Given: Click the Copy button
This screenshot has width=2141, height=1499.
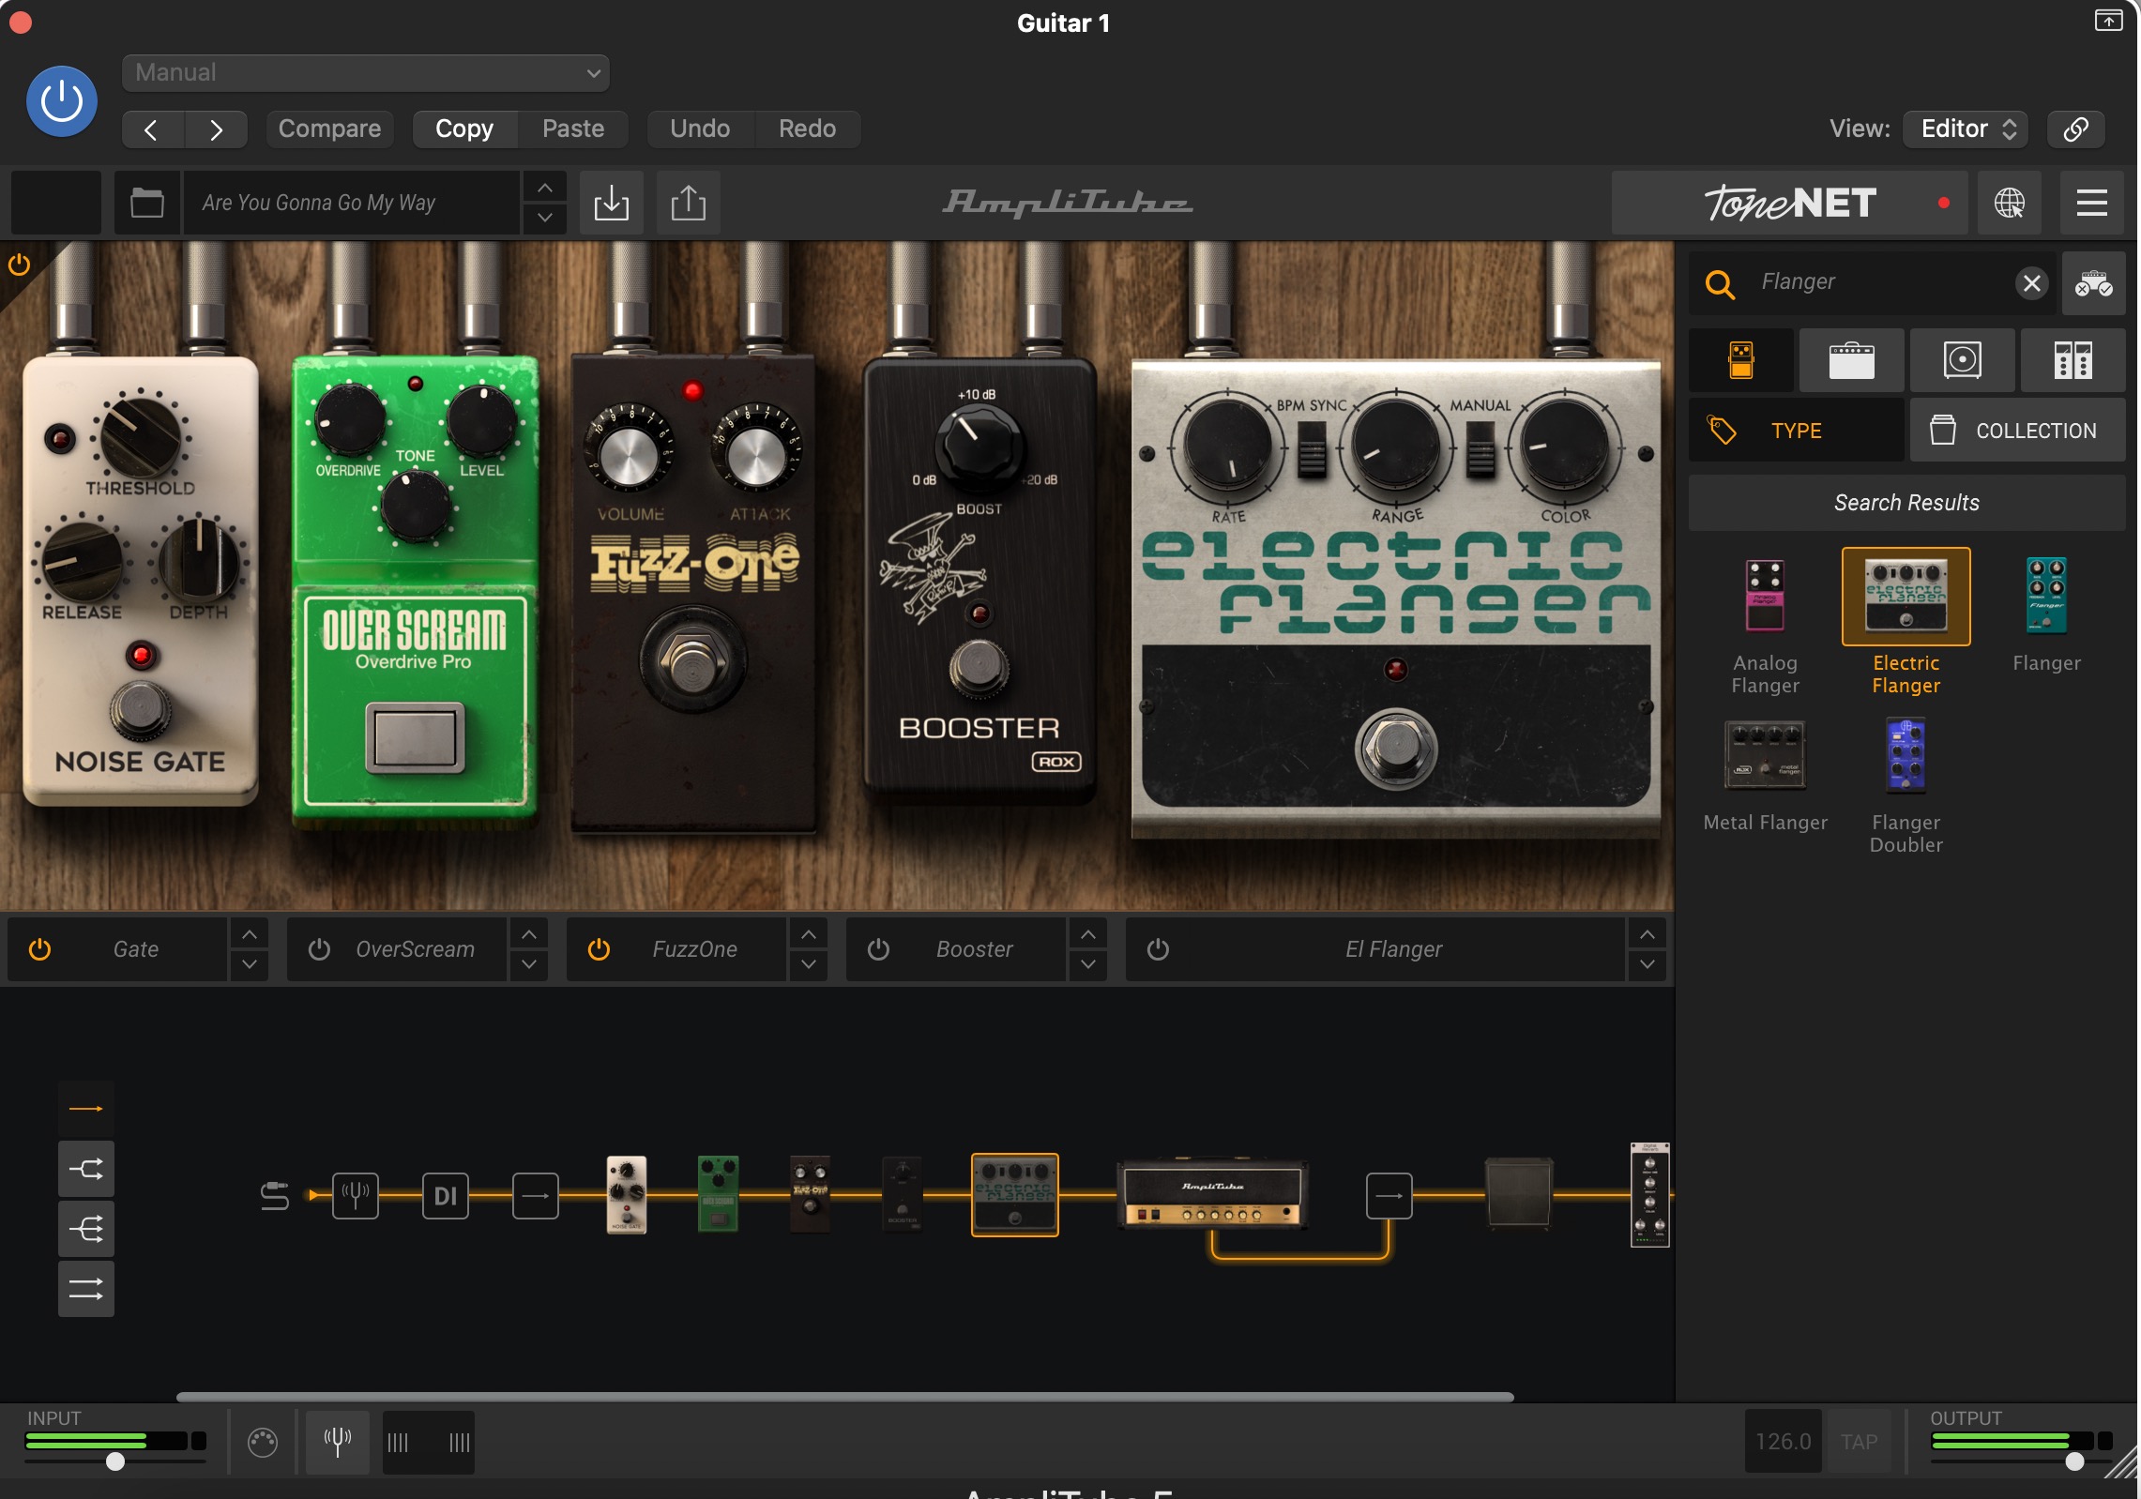Looking at the screenshot, I should coord(464,129).
